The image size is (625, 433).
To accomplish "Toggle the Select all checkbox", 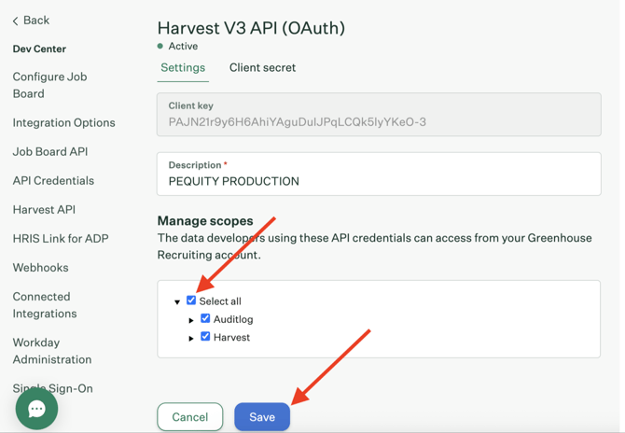I will pos(191,300).
